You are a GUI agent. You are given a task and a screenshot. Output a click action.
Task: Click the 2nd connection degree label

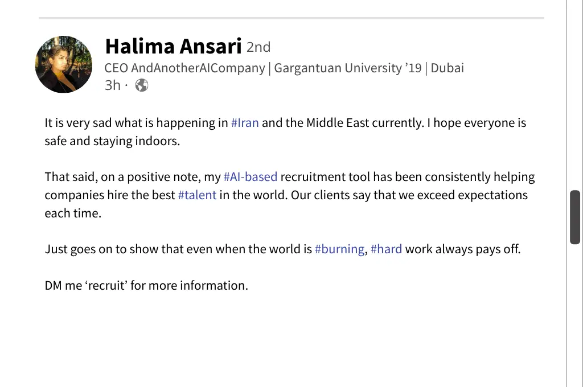pyautogui.click(x=258, y=47)
